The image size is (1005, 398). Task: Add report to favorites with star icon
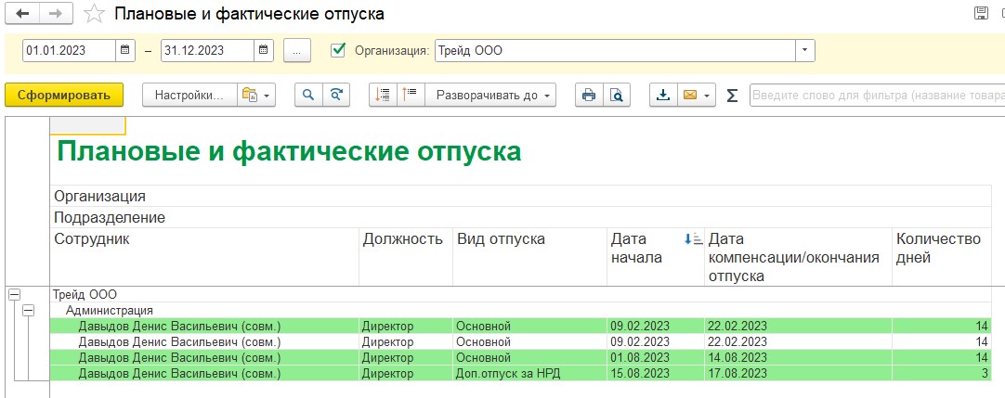tap(94, 13)
